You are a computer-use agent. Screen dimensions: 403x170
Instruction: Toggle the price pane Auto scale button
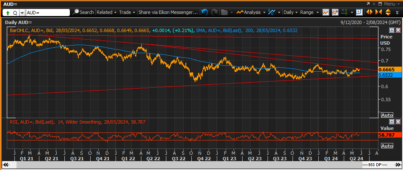(387, 115)
